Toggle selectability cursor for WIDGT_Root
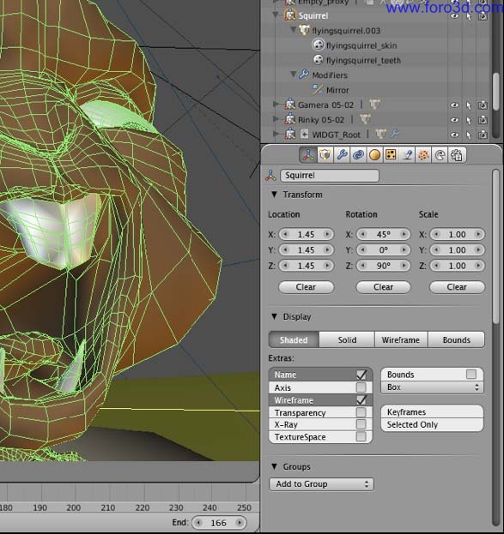The width and height of the screenshot is (504, 534). point(469,135)
